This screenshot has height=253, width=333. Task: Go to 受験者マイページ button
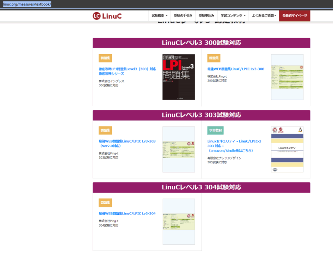click(x=294, y=16)
